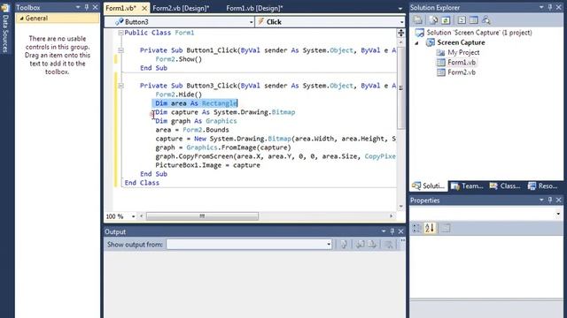Click the 'area = Form2.Bounds' line
The width and height of the screenshot is (567, 318).
pos(192,130)
